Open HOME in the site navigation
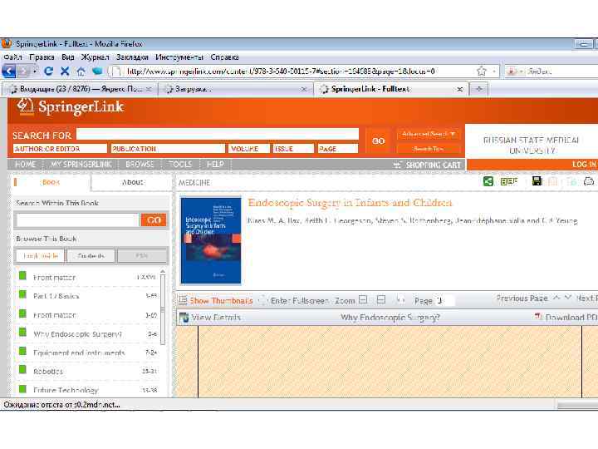Viewport: 598px width, 449px height. (25, 164)
